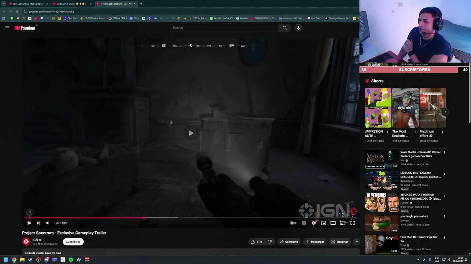Open the Simpsons Shorts thumbnail
Viewport: 471px width, 264px height.
[378, 108]
